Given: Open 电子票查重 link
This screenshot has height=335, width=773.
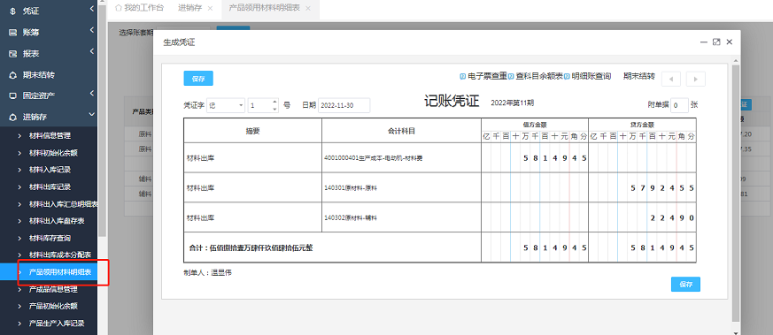Looking at the screenshot, I should pyautogui.click(x=487, y=76).
